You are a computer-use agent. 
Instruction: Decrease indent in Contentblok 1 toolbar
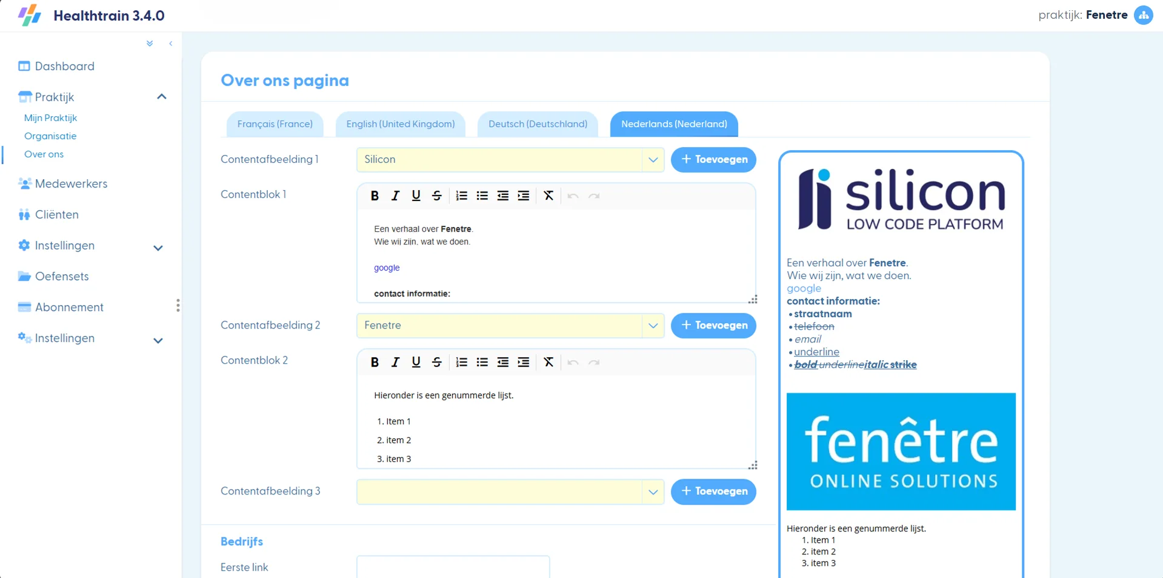[x=503, y=195]
